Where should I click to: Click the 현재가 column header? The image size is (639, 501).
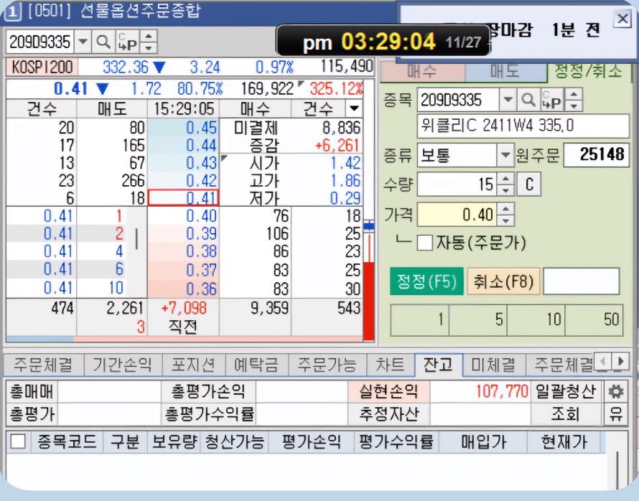[x=564, y=441]
